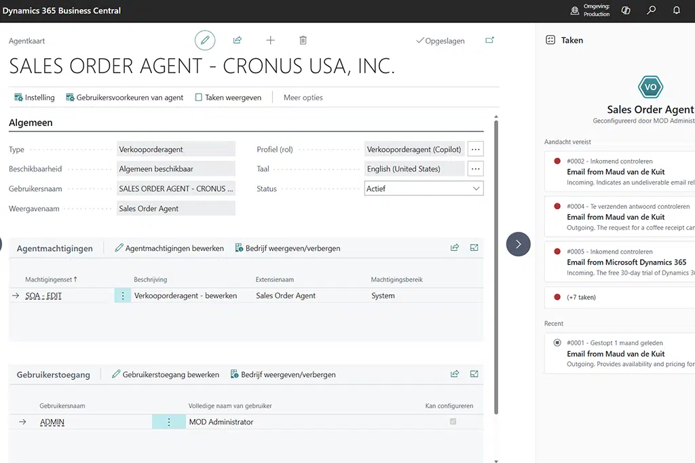The image size is (695, 463).
Task: Collapse the Algemeen section header
Action: pos(31,123)
